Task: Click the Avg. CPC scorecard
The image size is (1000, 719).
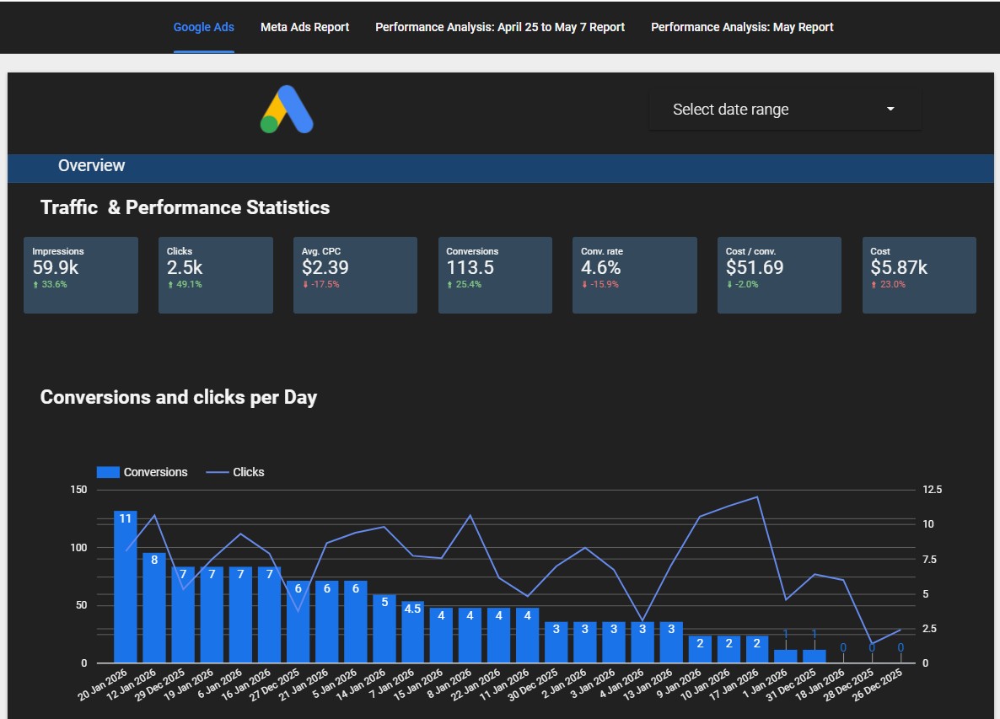Action: tap(355, 275)
